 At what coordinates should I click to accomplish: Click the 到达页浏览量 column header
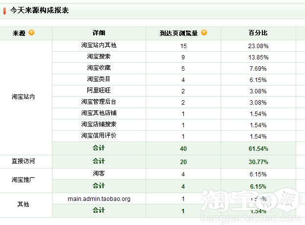tap(178, 33)
